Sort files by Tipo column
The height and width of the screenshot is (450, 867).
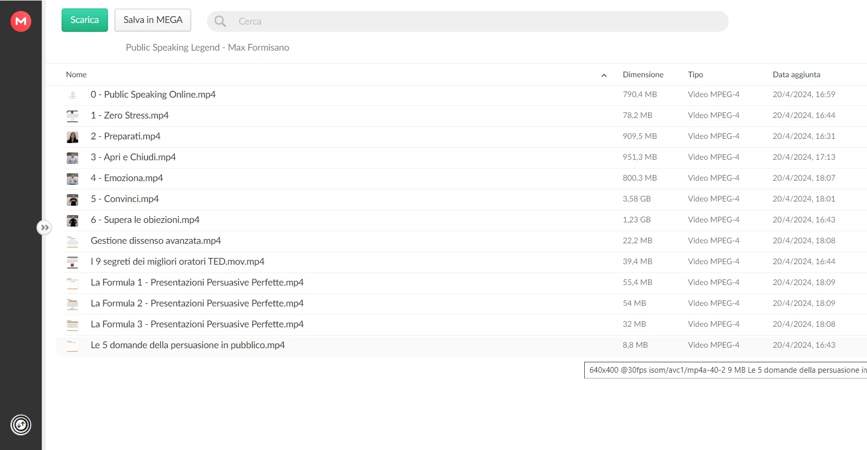coord(695,75)
